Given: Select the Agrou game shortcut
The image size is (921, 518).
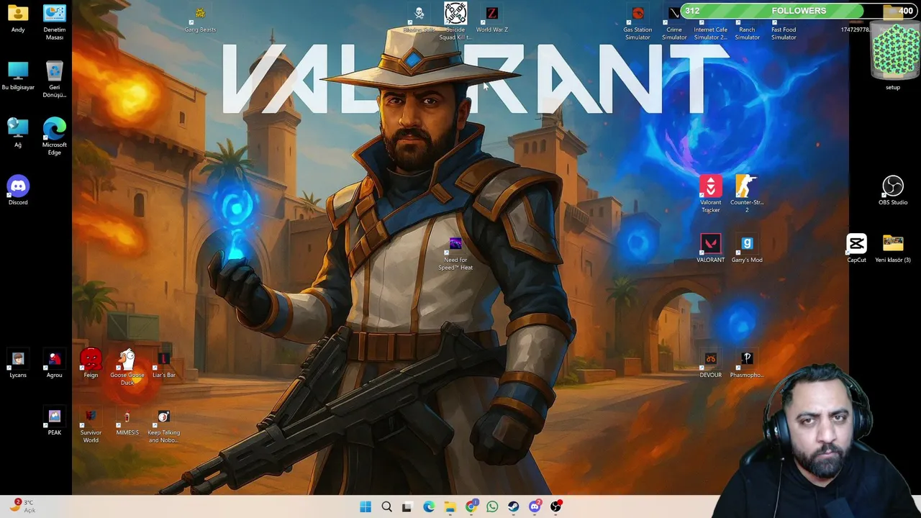Looking at the screenshot, I should (55, 365).
